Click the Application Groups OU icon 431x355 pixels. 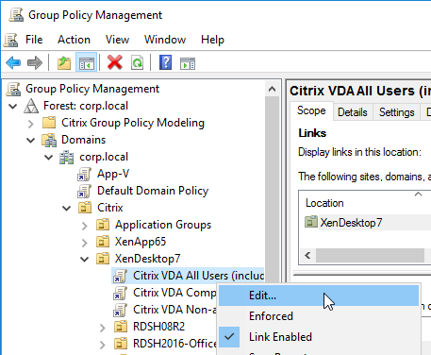103,225
